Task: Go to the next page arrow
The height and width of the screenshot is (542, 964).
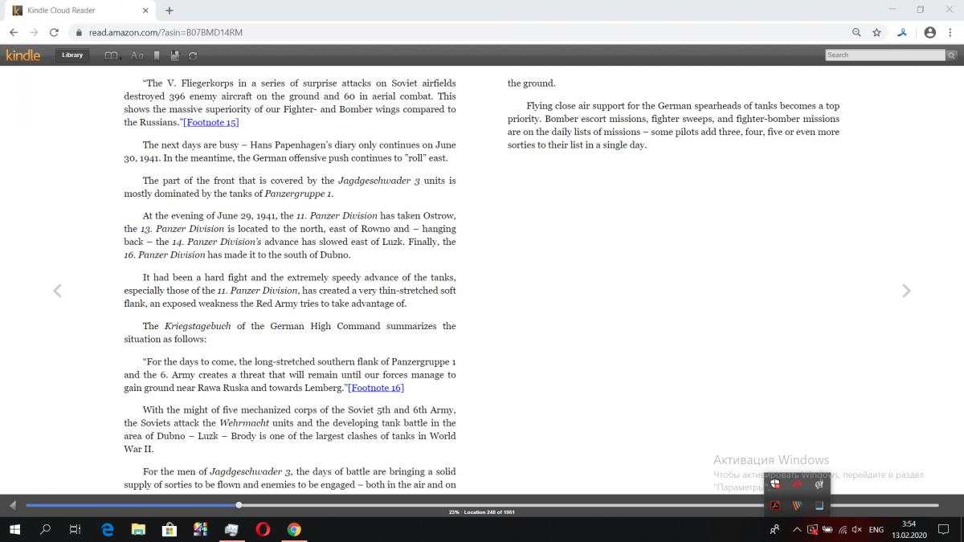Action: click(906, 291)
